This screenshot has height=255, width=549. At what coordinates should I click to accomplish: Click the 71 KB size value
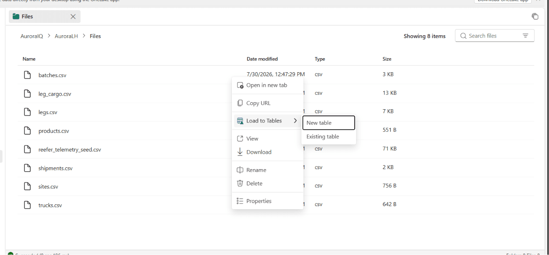pos(390,149)
